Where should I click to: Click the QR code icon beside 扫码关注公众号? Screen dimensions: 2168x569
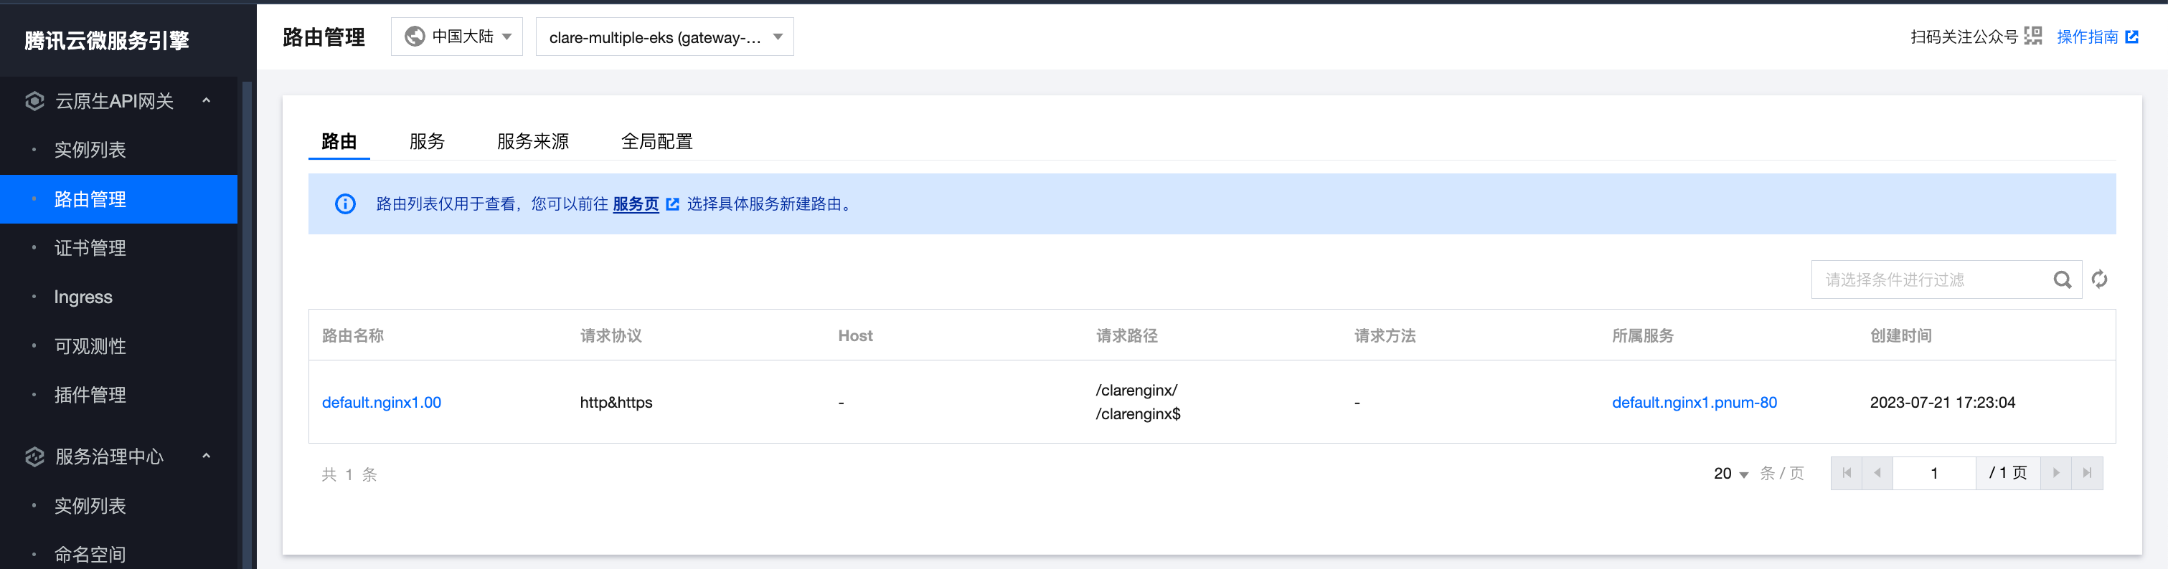point(2032,36)
